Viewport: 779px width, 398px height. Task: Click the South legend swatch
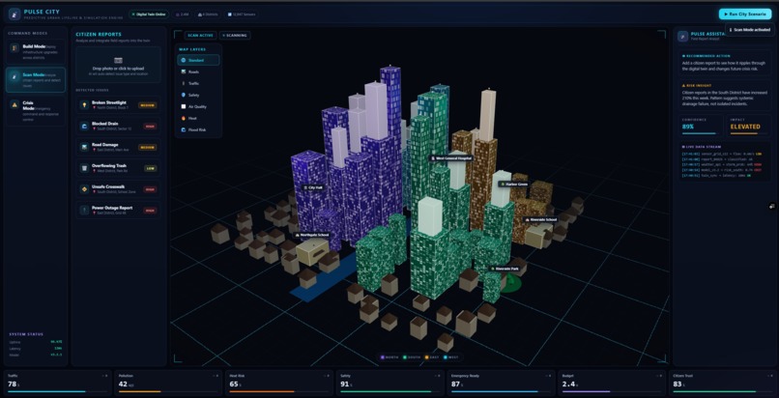(x=405, y=357)
